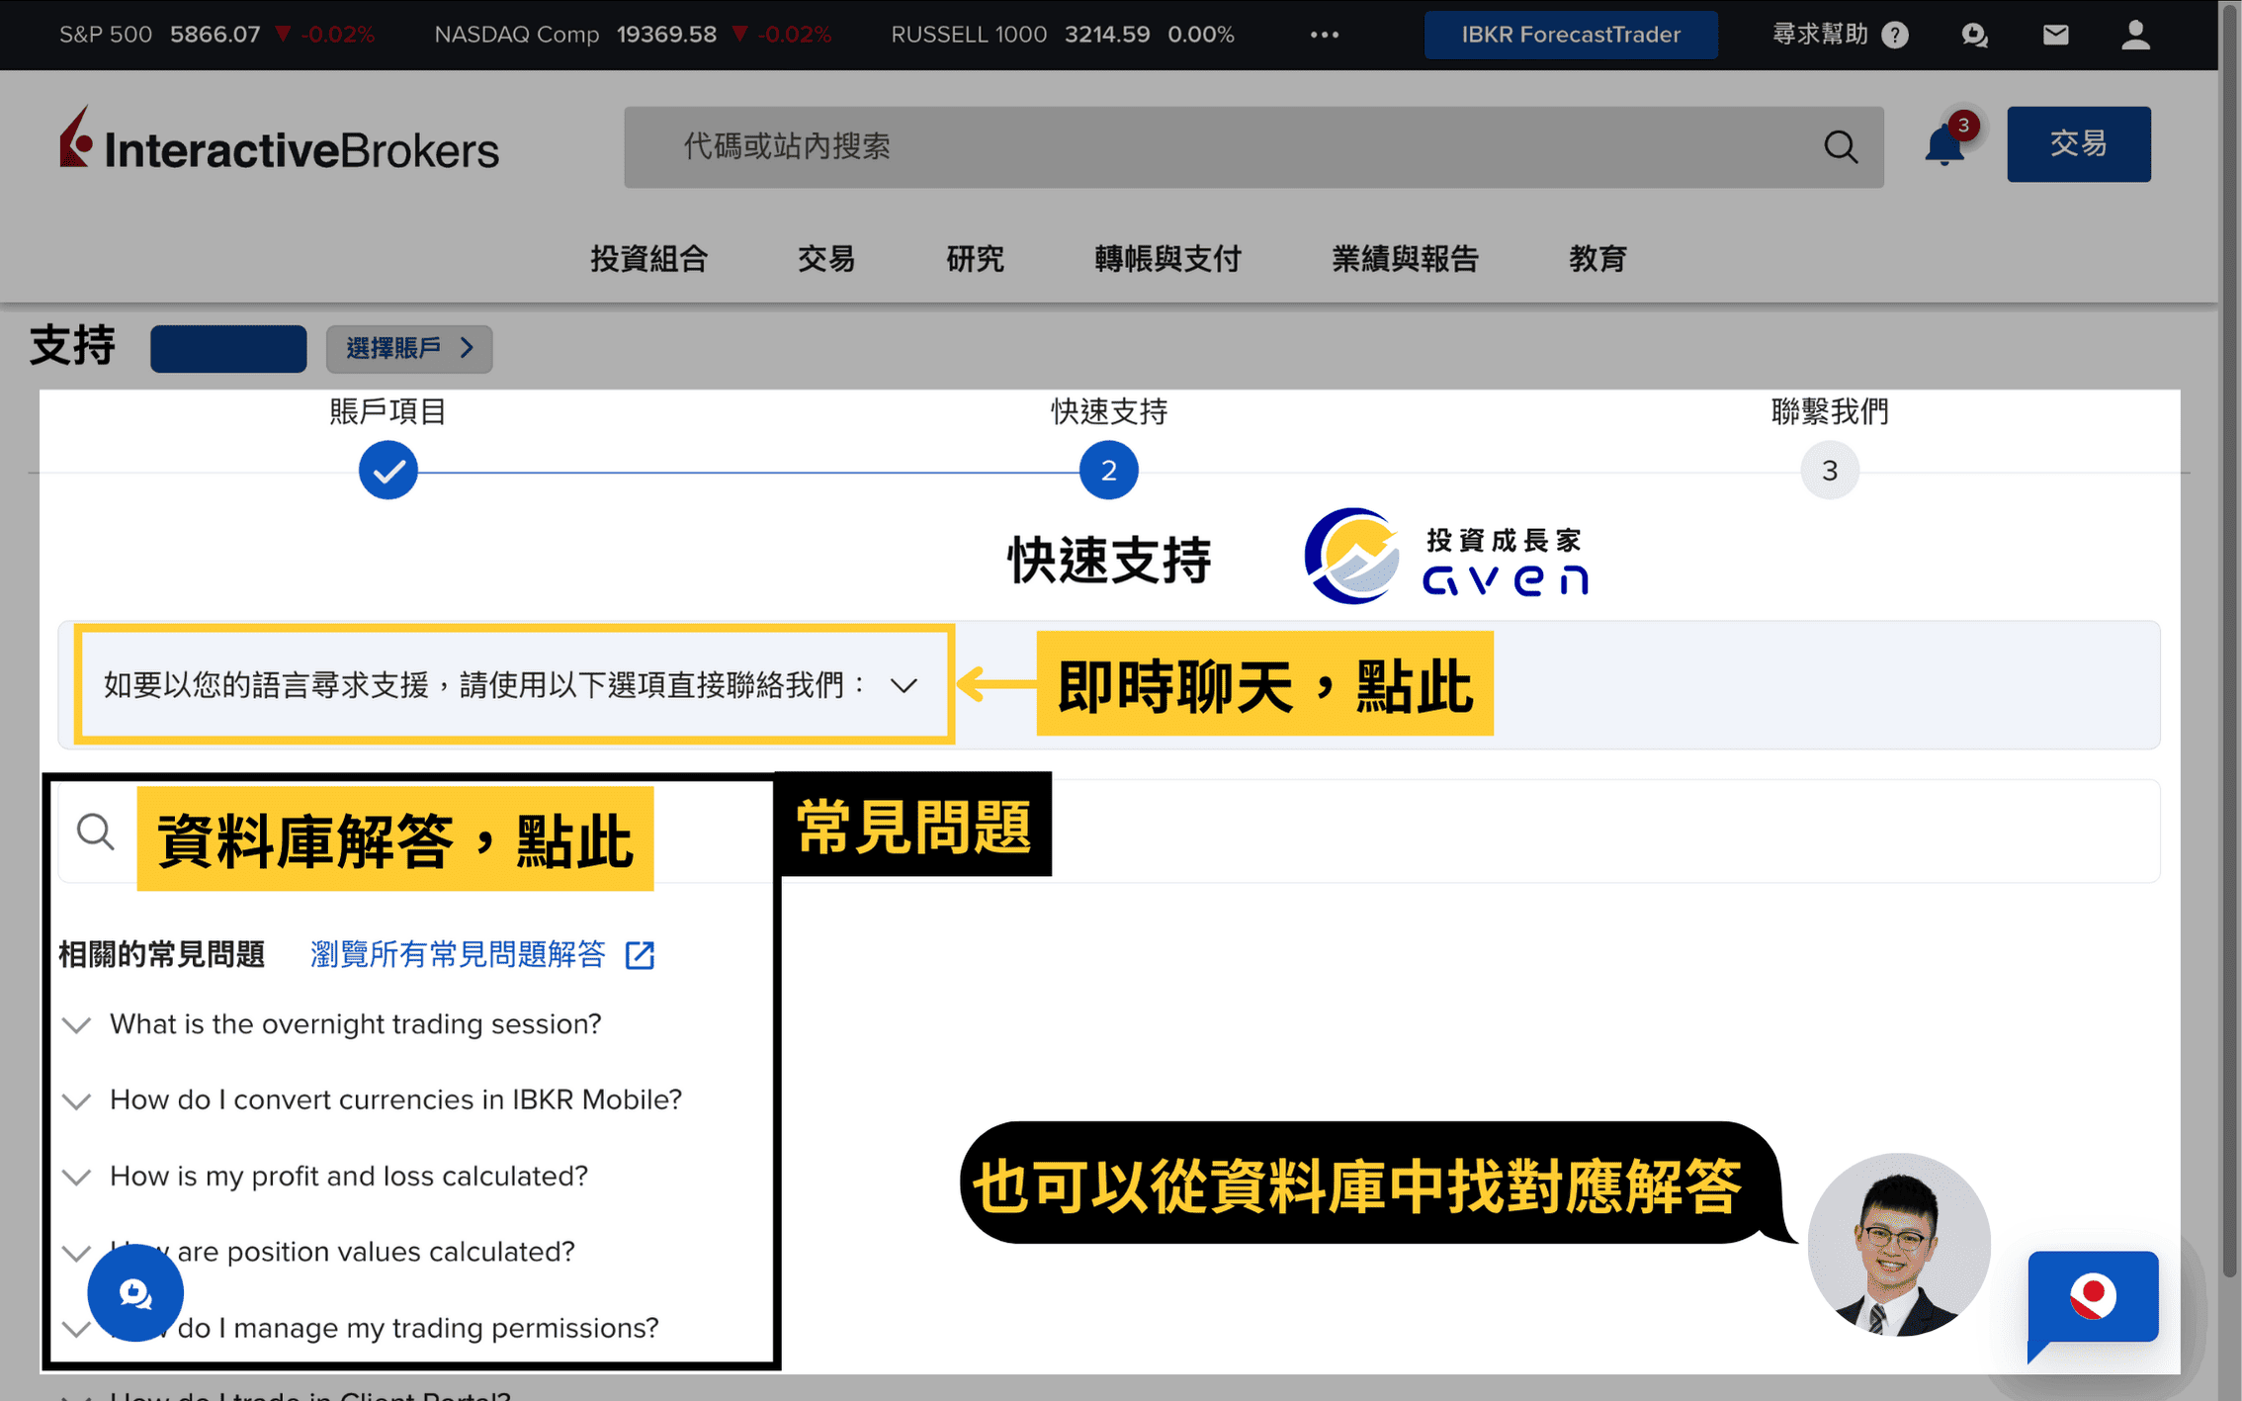Click the 交易 blue button
Screen dimensions: 2242x1401
coord(2078,144)
